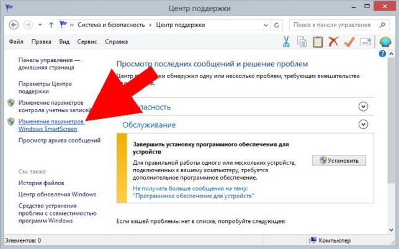Click the Завершить установку программного обеспечения heading
Viewport: 399px width, 249px height.
[x=211, y=148]
